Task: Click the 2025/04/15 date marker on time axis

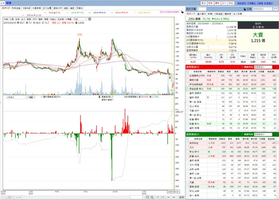Action: [173, 192]
